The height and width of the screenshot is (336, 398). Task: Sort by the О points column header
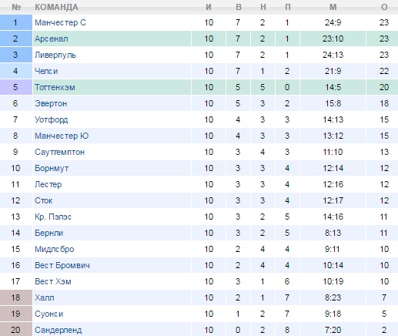pyautogui.click(x=384, y=7)
